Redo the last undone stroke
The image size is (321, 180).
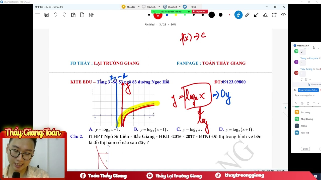[x=64, y=15]
